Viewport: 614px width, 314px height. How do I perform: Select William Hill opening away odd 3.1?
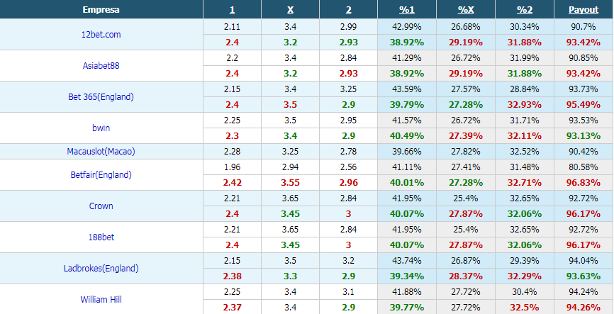349,292
